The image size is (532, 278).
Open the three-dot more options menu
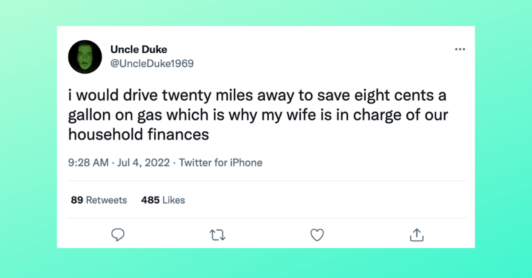pyautogui.click(x=460, y=49)
